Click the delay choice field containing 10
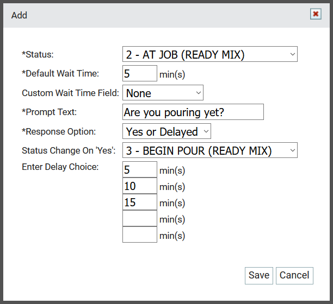The width and height of the screenshot is (333, 304). 140,186
